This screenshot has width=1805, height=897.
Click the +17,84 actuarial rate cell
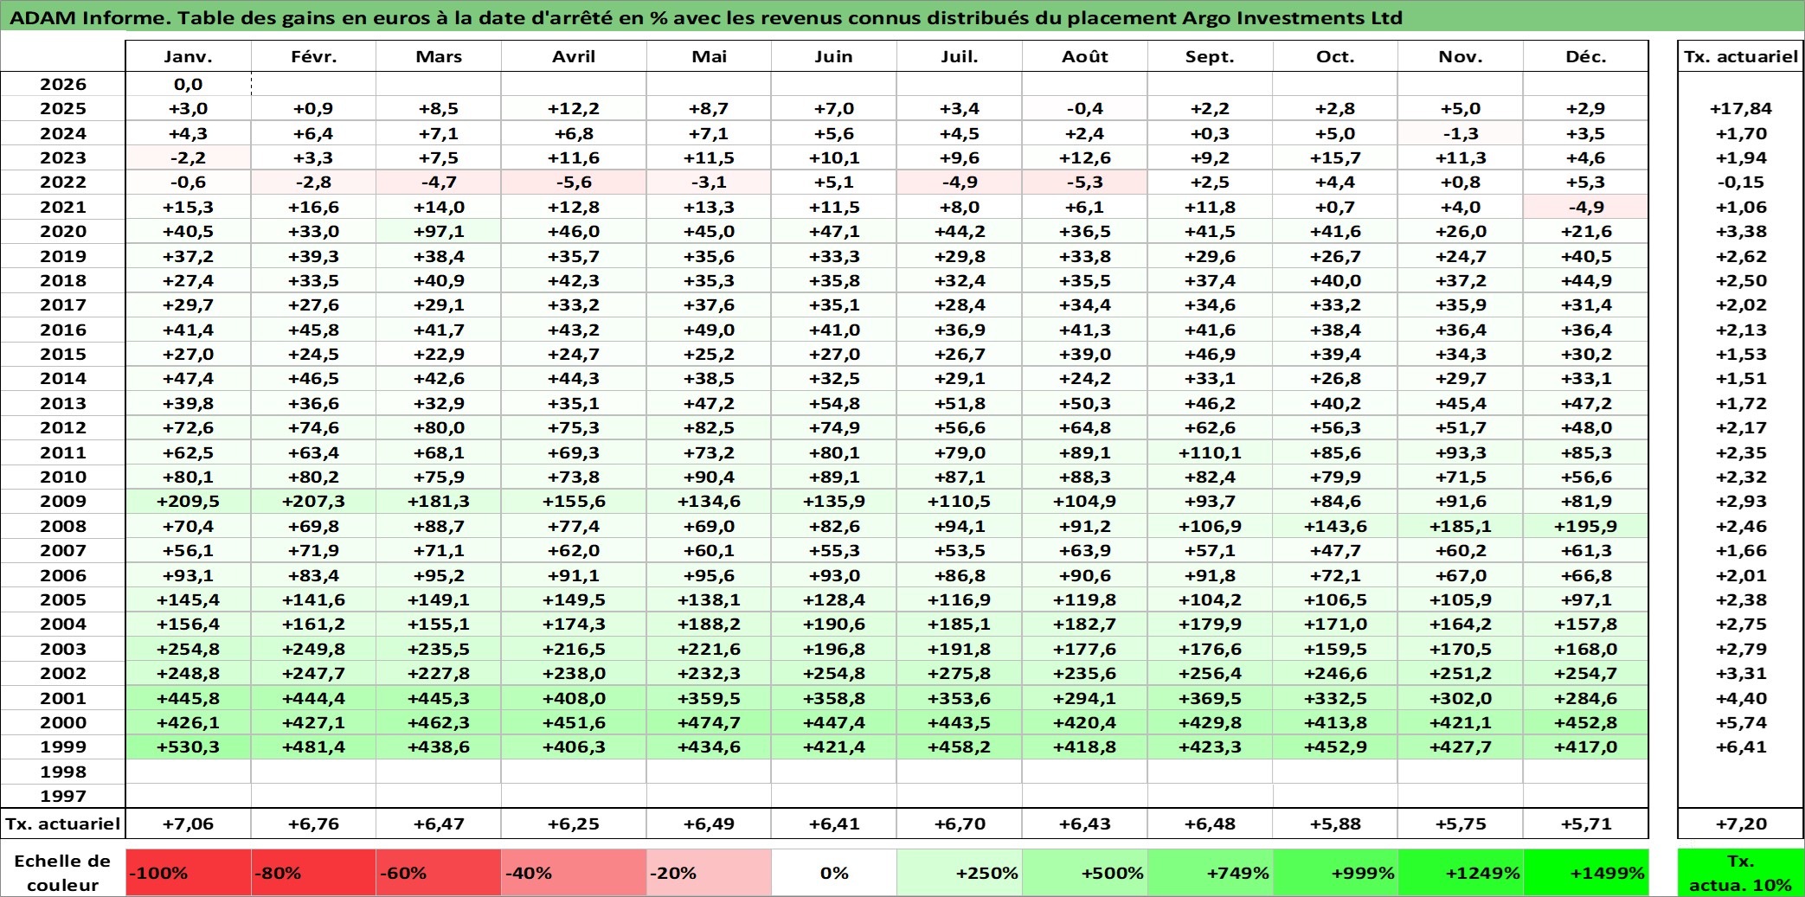click(1741, 108)
